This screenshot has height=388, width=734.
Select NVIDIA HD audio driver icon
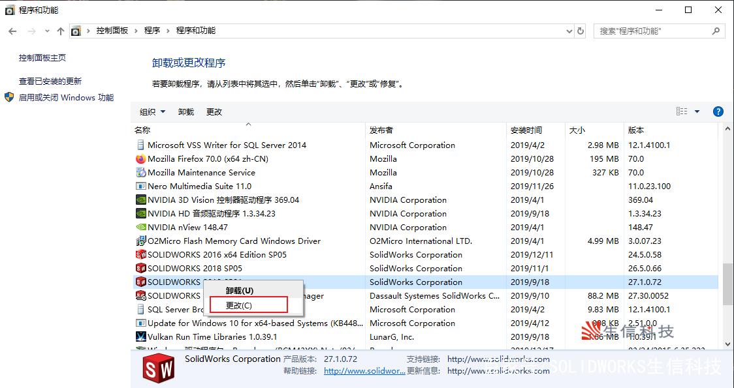point(140,214)
